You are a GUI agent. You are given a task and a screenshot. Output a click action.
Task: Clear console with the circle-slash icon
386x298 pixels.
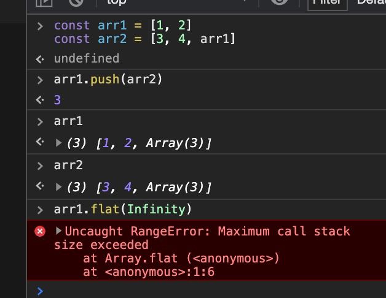tap(76, 2)
